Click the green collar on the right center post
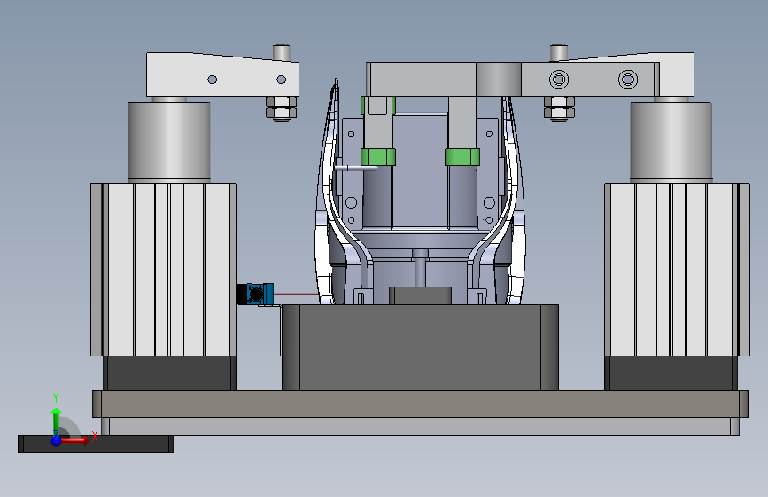This screenshot has width=768, height=497. [x=462, y=157]
